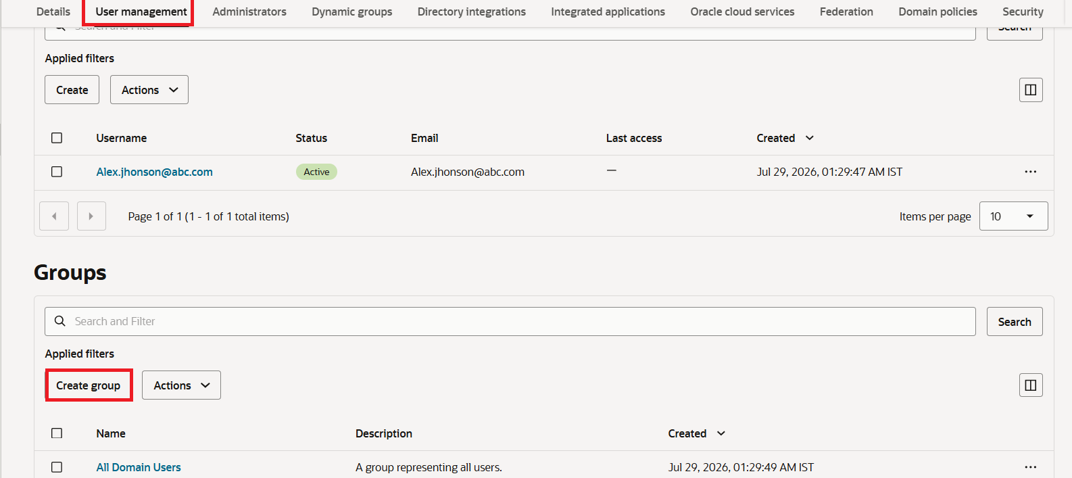Open user Alex.jhonson@abc.com link
This screenshot has width=1072, height=478.
[155, 172]
